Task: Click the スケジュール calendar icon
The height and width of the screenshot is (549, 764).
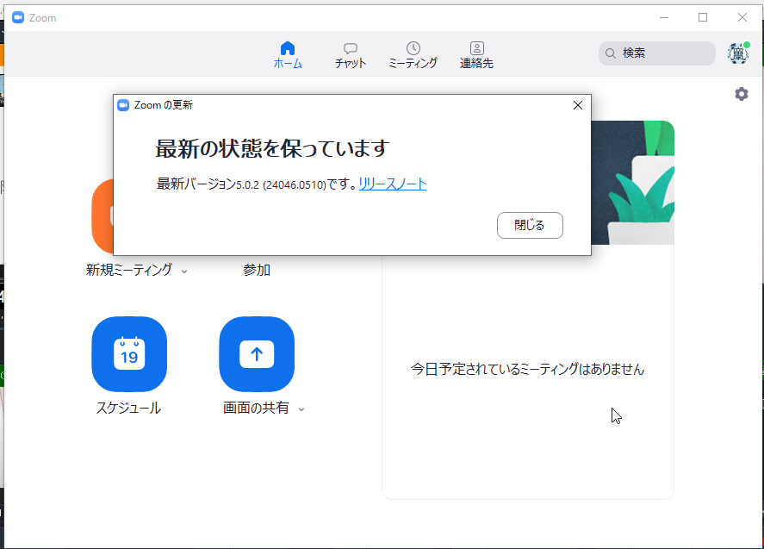Action: pyautogui.click(x=129, y=354)
